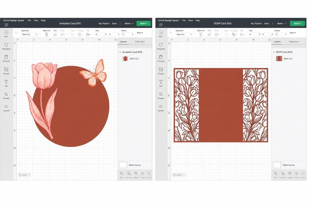
Task: Switch to Color Sync tab, Invitation Card window
Action: click(140, 42)
